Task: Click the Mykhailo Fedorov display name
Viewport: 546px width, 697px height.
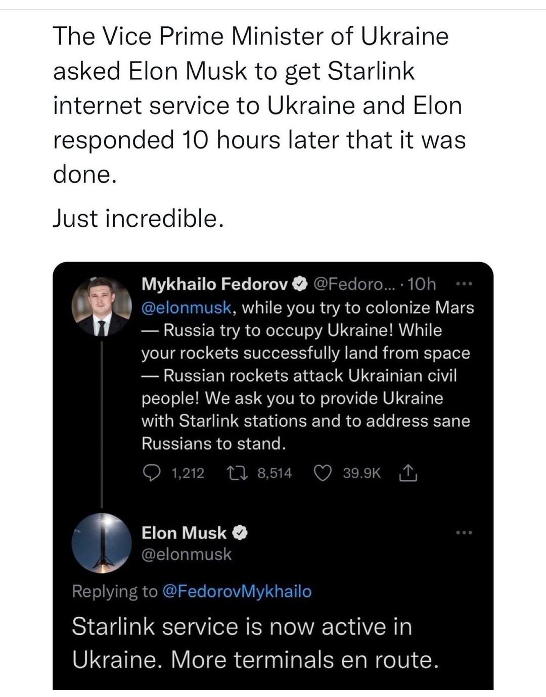Action: click(214, 284)
